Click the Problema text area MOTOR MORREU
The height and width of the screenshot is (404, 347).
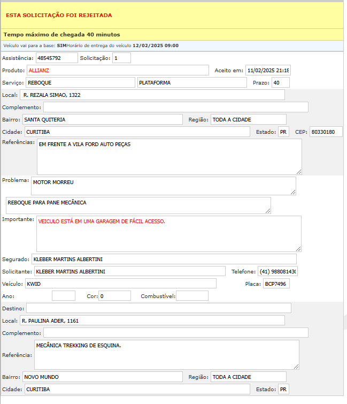click(163, 186)
